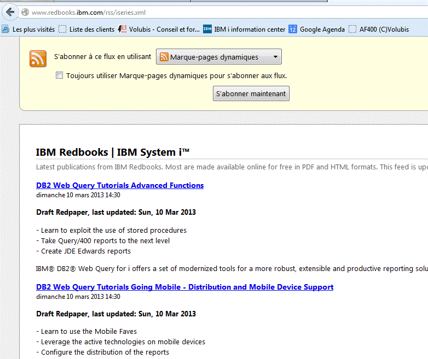Click 'Take Query/400 reports to the next level'
Screen dimensions: 428x359
point(103,240)
